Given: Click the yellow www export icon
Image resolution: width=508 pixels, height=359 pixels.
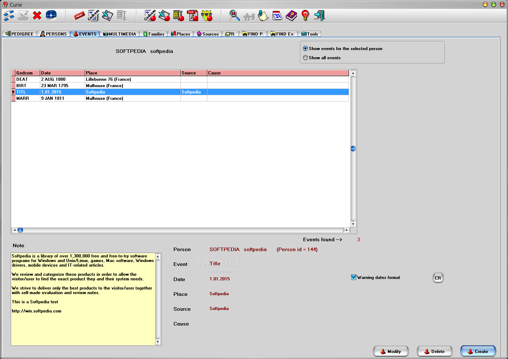Looking at the screenshot, I should 207,16.
